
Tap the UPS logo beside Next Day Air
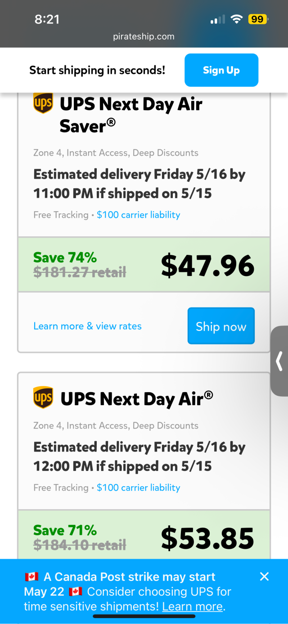tap(43, 398)
